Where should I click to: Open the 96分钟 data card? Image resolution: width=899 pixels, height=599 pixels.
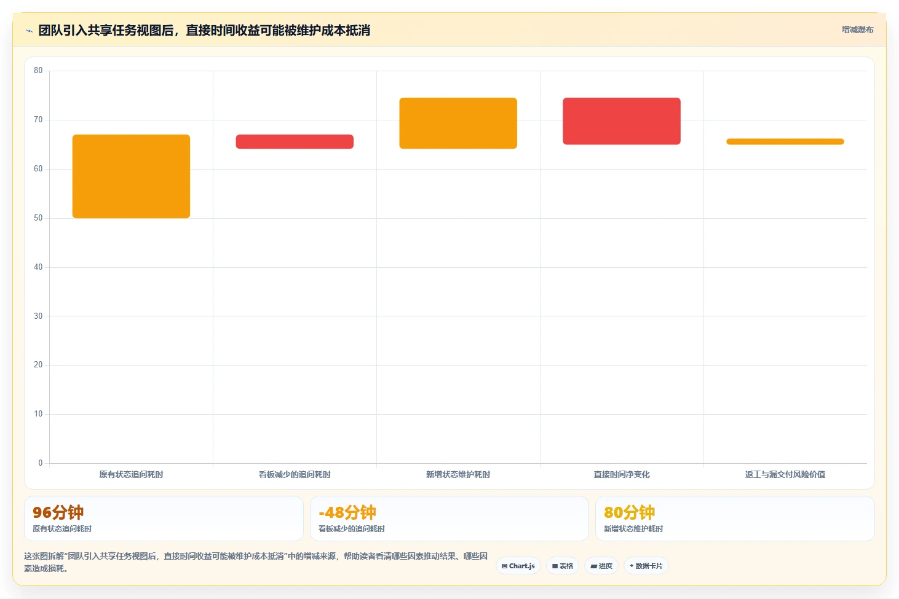pyautogui.click(x=164, y=519)
